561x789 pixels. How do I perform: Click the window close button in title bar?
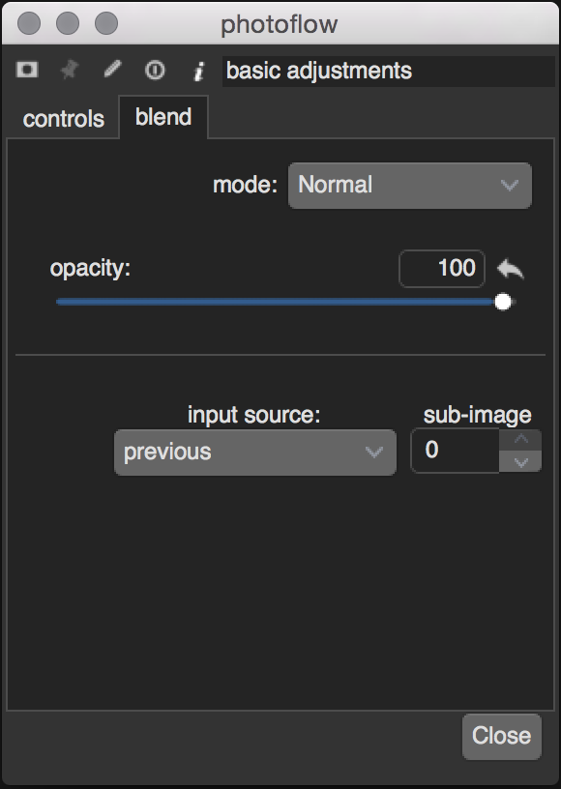(29, 23)
